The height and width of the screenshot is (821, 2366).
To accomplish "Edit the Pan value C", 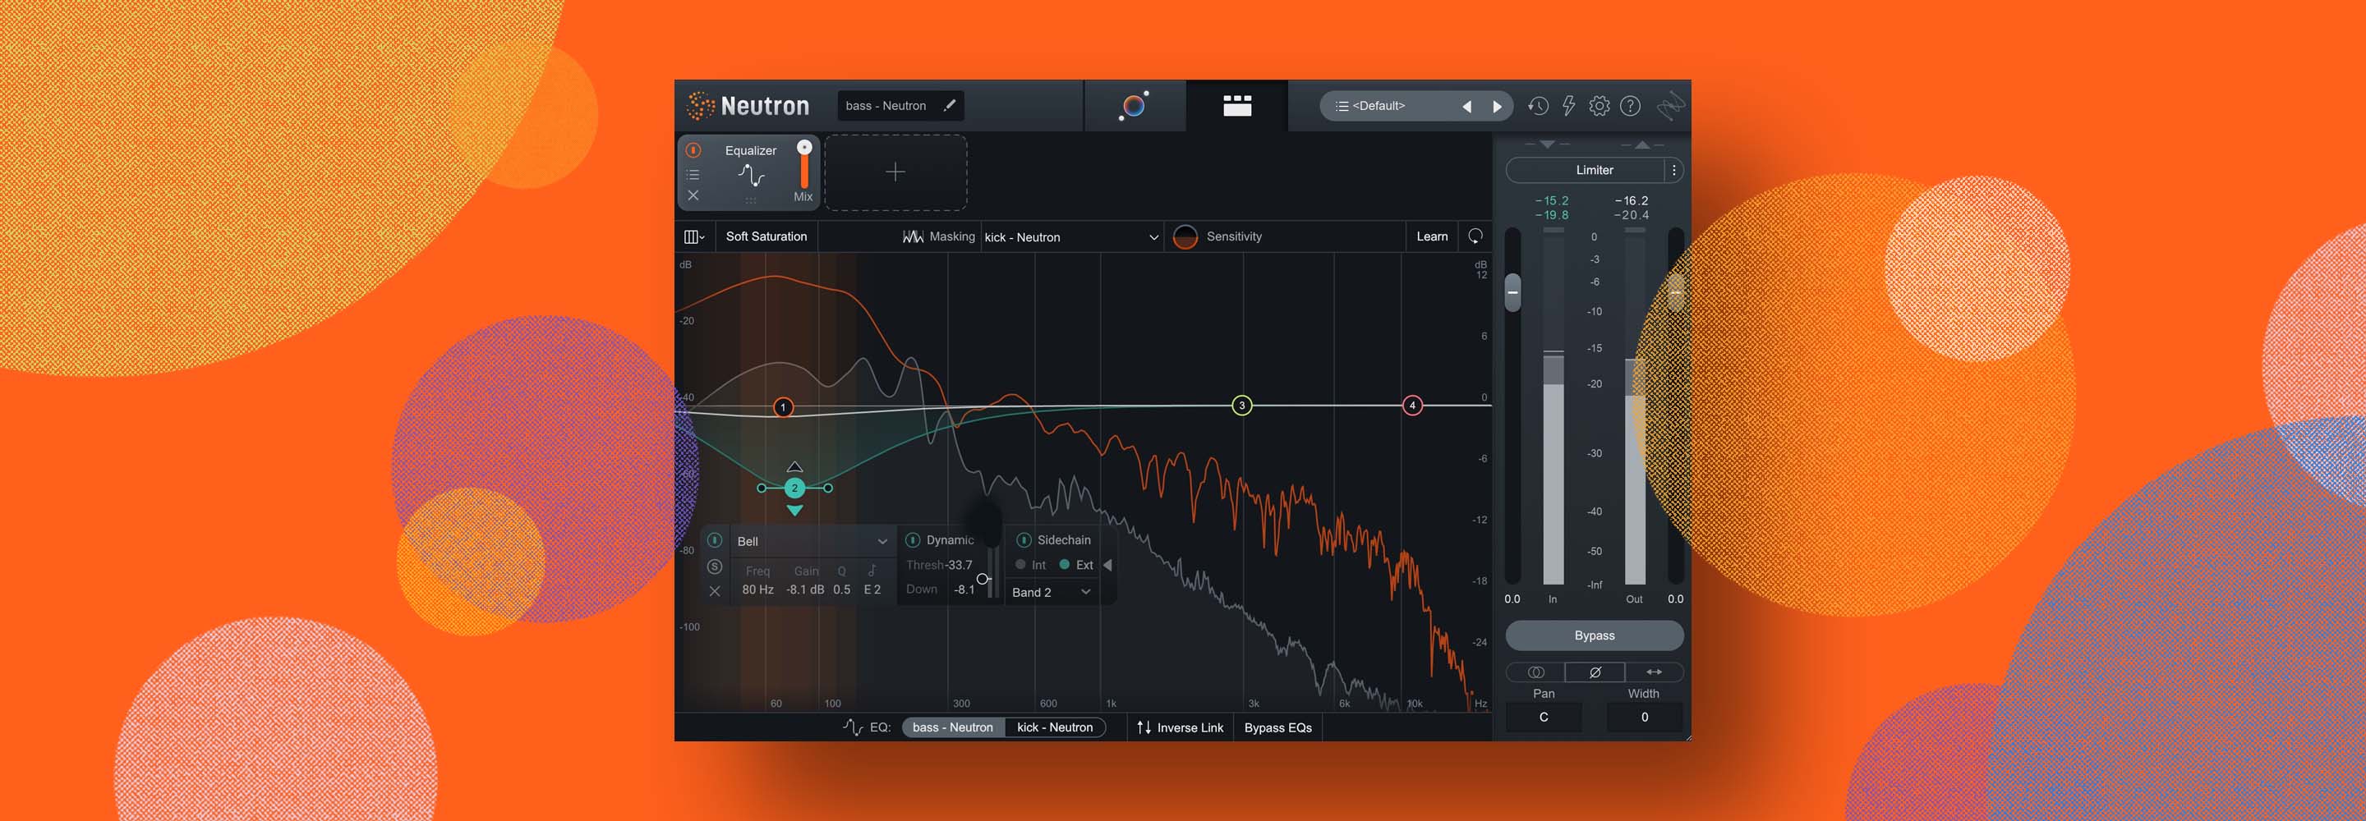I will [1544, 718].
